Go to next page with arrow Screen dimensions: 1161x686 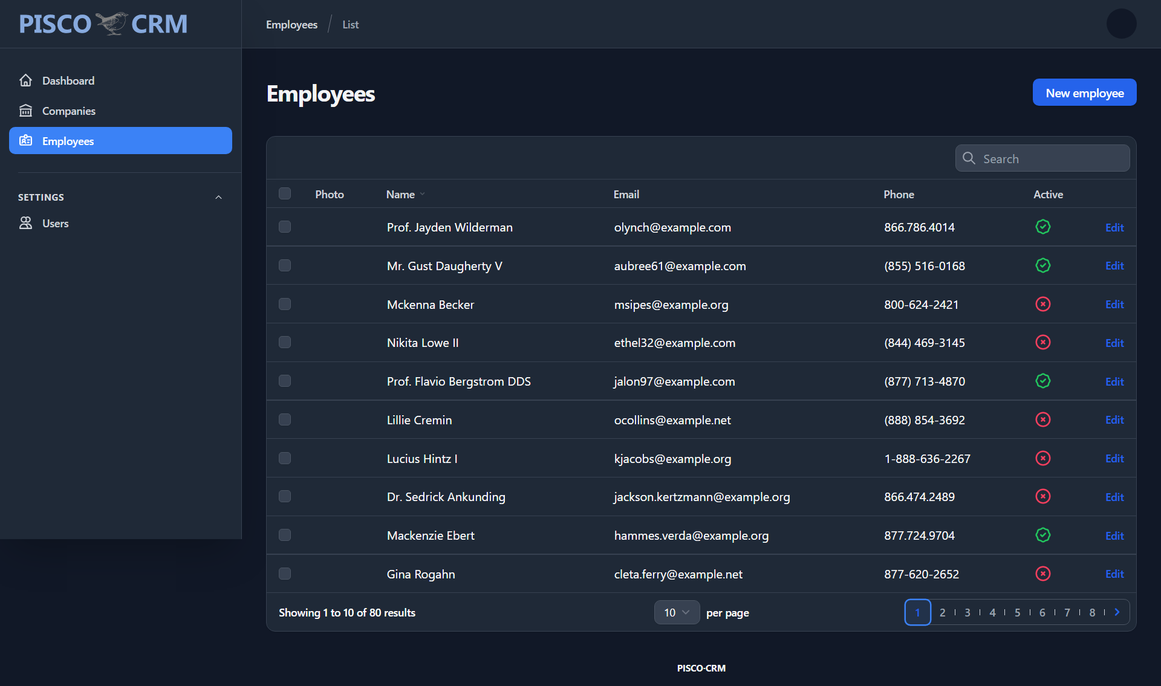pyautogui.click(x=1117, y=612)
